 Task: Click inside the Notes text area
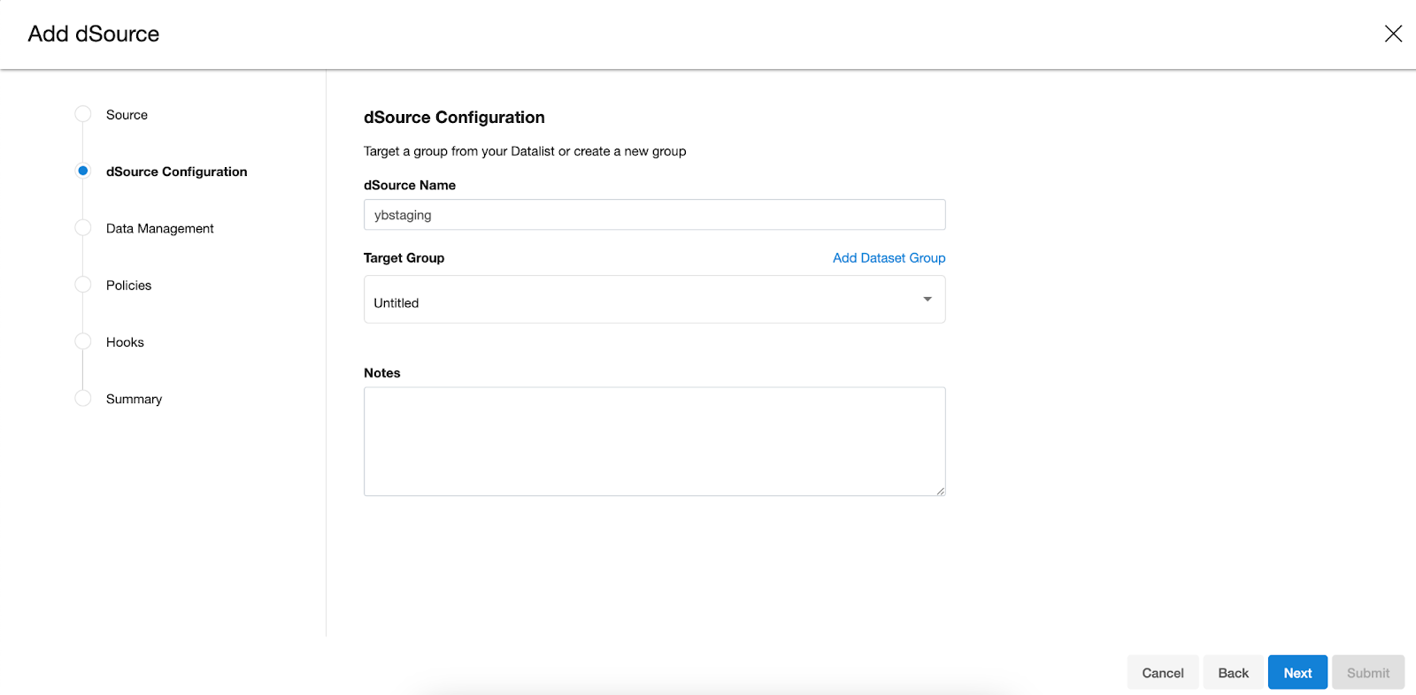click(654, 440)
